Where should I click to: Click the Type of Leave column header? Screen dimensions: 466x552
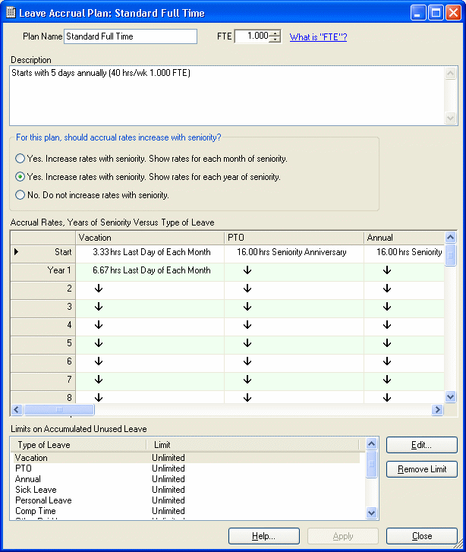pyautogui.click(x=78, y=445)
